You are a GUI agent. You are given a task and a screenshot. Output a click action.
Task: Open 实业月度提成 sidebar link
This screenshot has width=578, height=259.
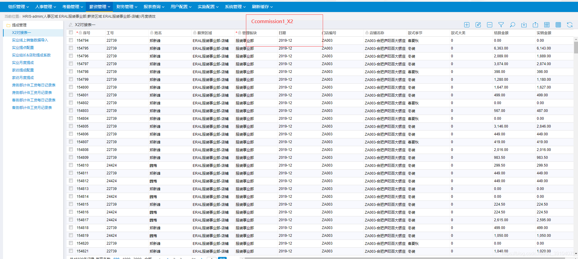[x=23, y=63]
